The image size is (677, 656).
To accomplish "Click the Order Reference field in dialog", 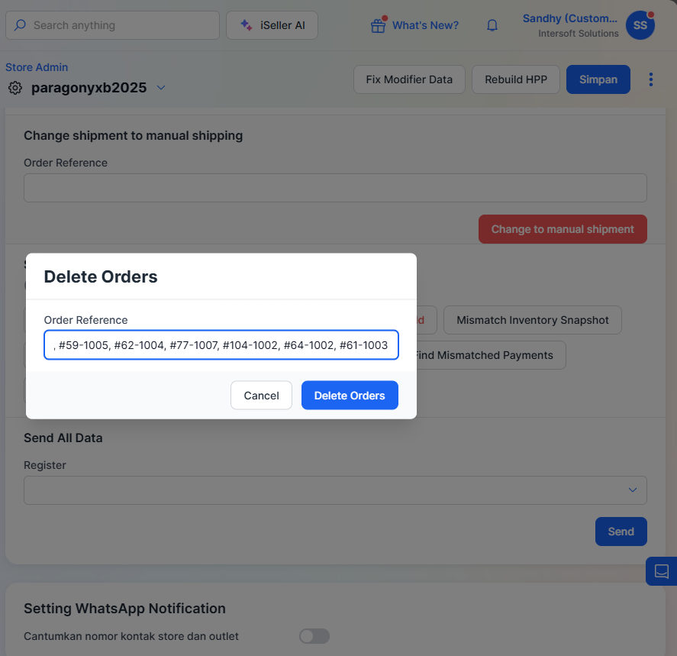I will coord(221,345).
